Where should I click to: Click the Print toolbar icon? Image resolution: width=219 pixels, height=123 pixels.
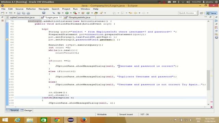click(28, 13)
